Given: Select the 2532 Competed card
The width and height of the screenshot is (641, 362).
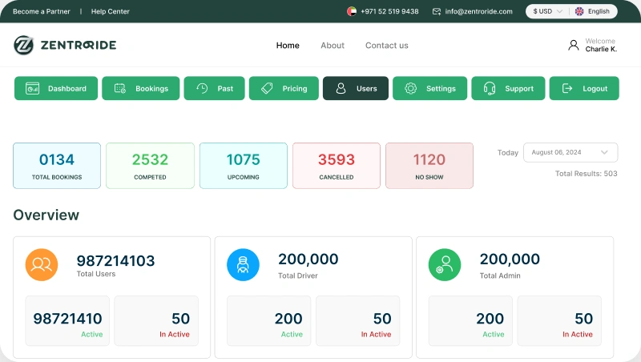Looking at the screenshot, I should [150, 166].
